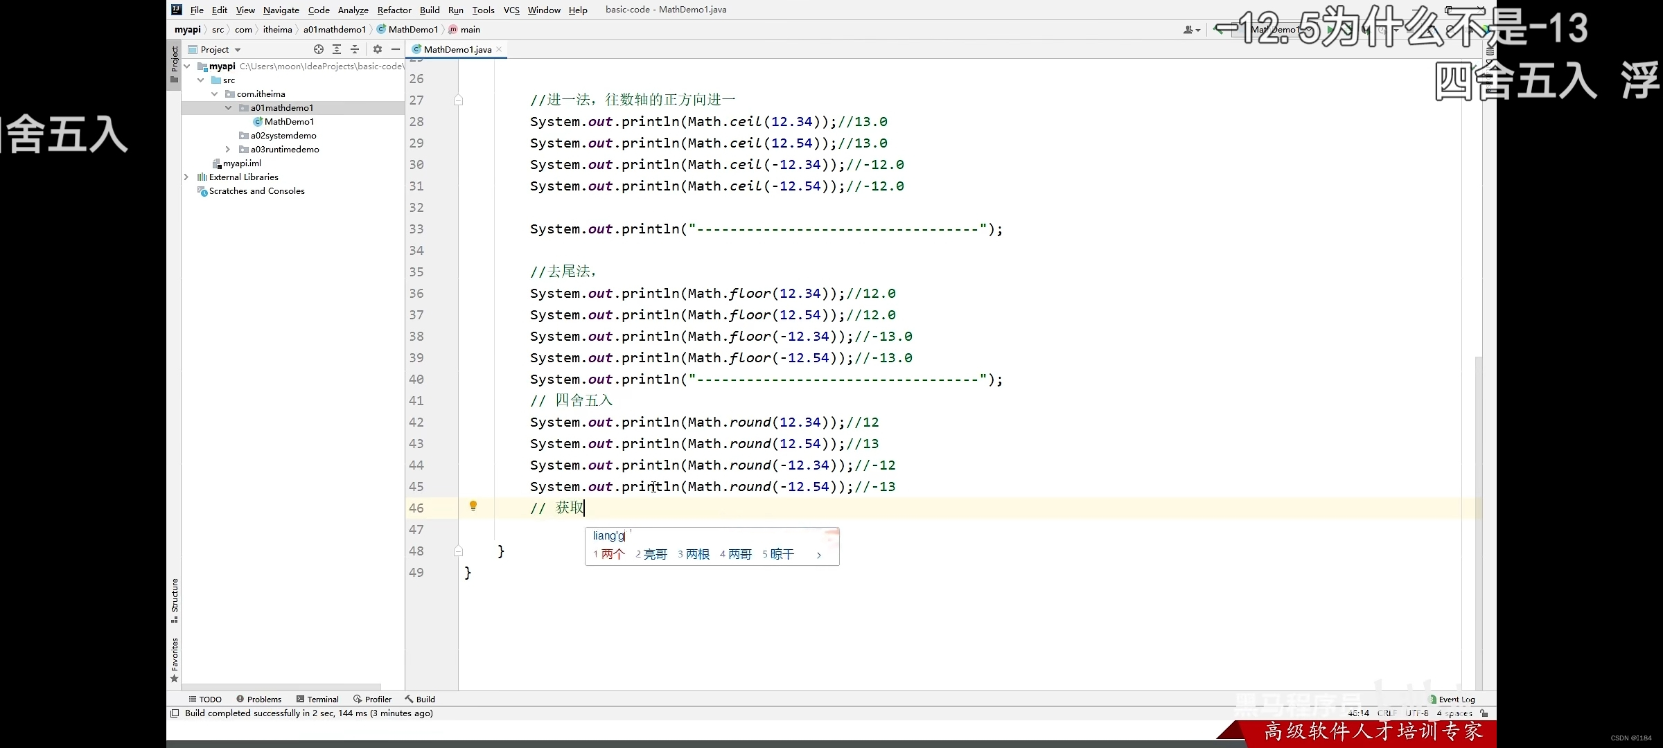Toggle the TODO tool window
1663x748 pixels.
[x=204, y=699]
